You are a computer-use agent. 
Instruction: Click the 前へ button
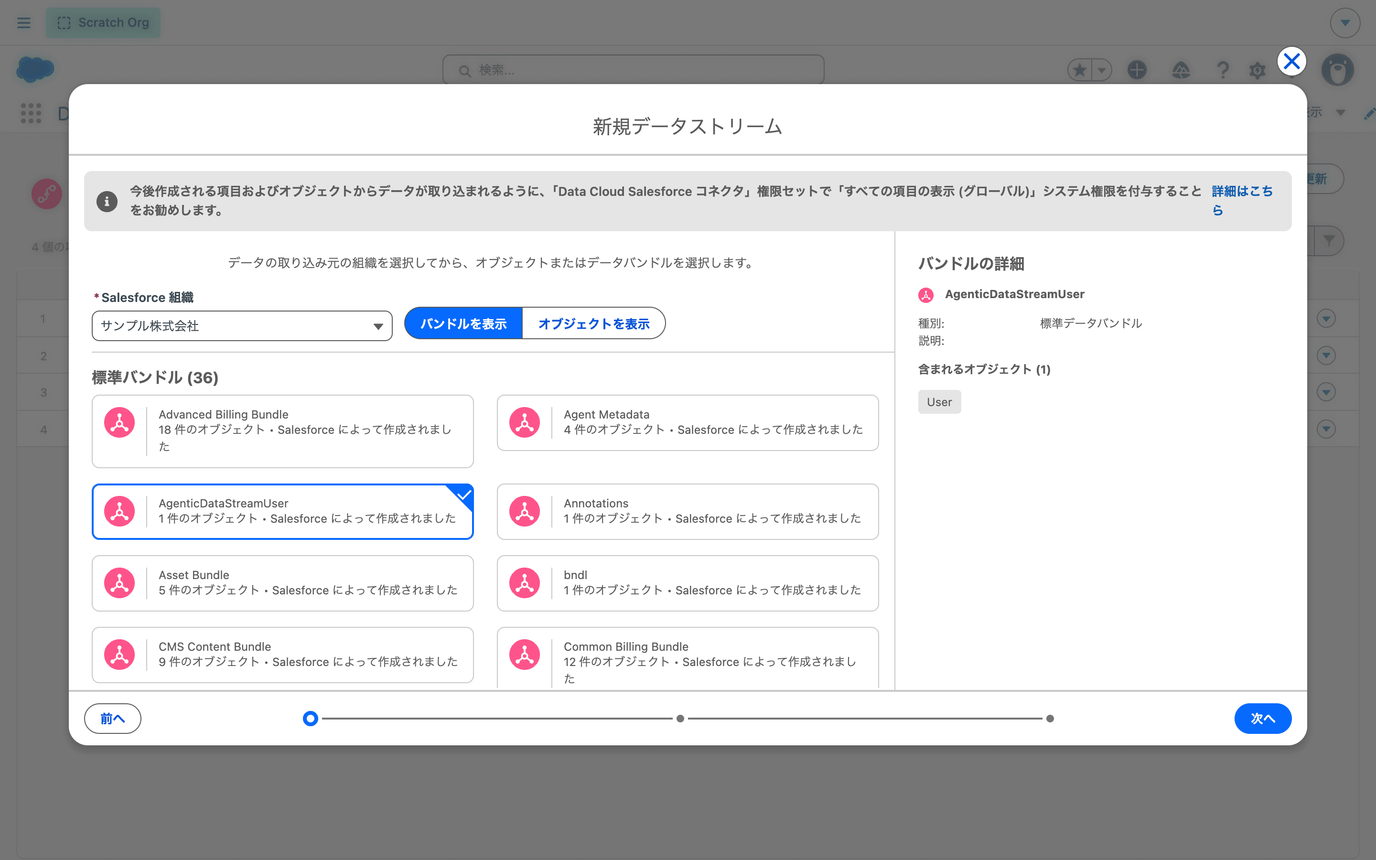pos(113,719)
